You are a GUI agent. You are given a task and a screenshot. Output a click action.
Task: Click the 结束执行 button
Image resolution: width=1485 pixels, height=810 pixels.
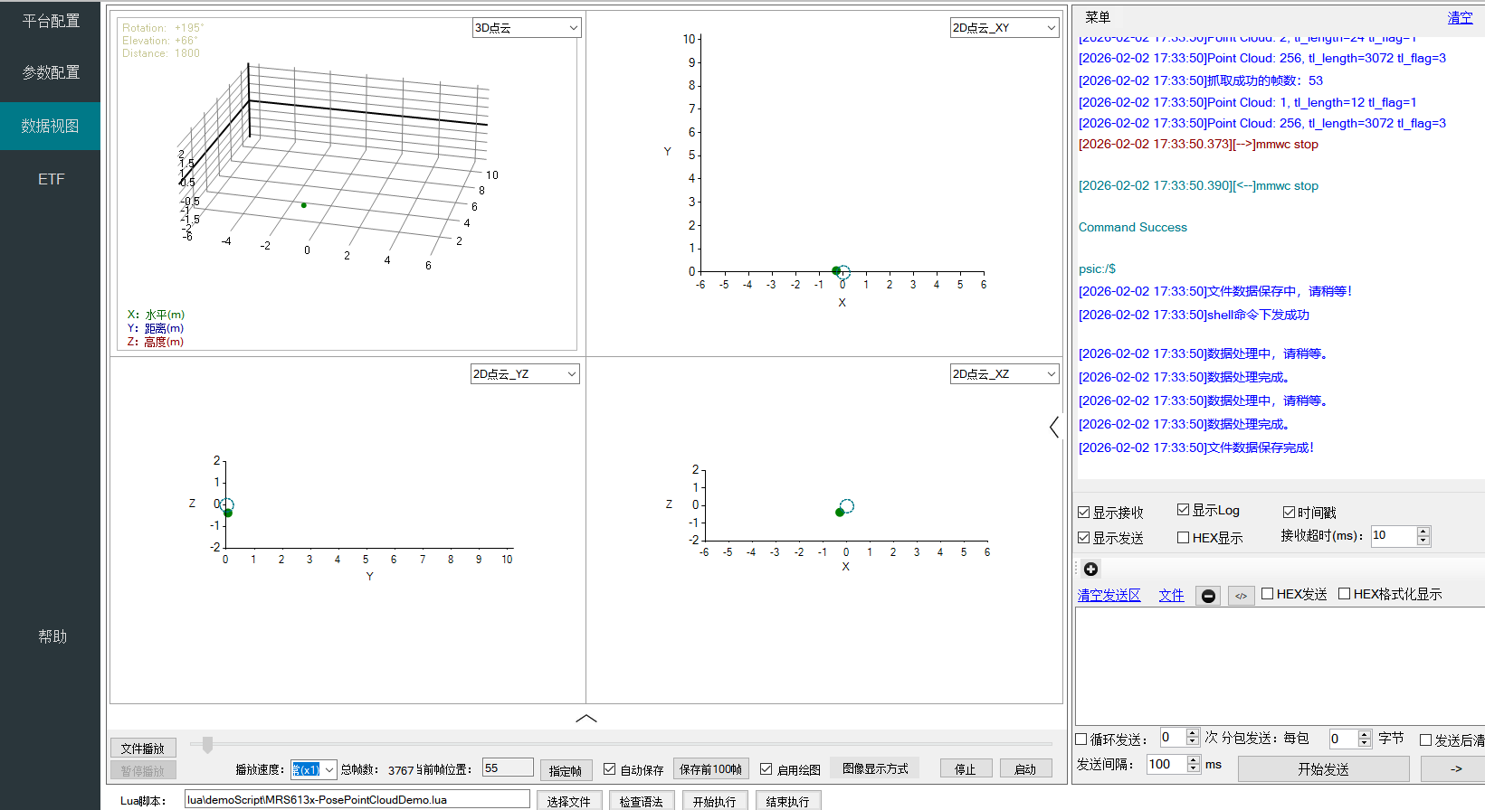pos(788,801)
